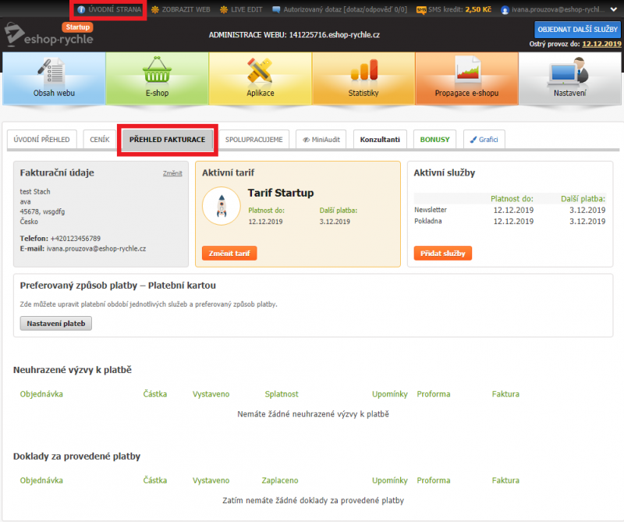Click OBJEDNAT DALŠÍ SLUŽBY button
The width and height of the screenshot is (624, 522).
coord(577,30)
